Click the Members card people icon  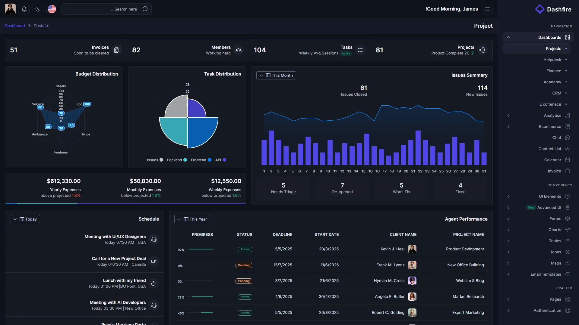pyautogui.click(x=239, y=50)
